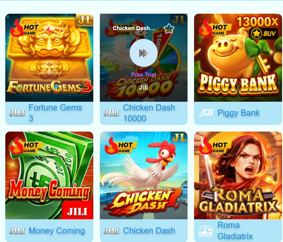This screenshot has width=283, height=242.
Task: Click the Hot Game flame on Piggy Bank
Action: point(206,28)
